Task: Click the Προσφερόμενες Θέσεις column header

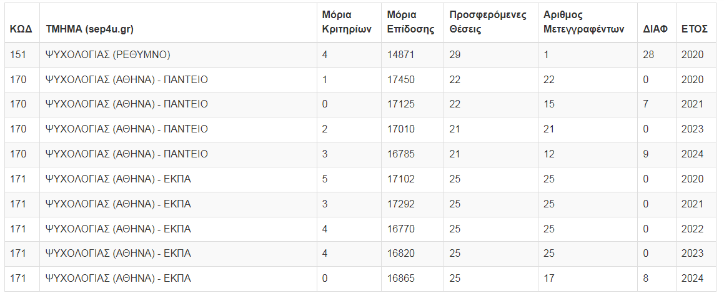Action: coord(488,22)
